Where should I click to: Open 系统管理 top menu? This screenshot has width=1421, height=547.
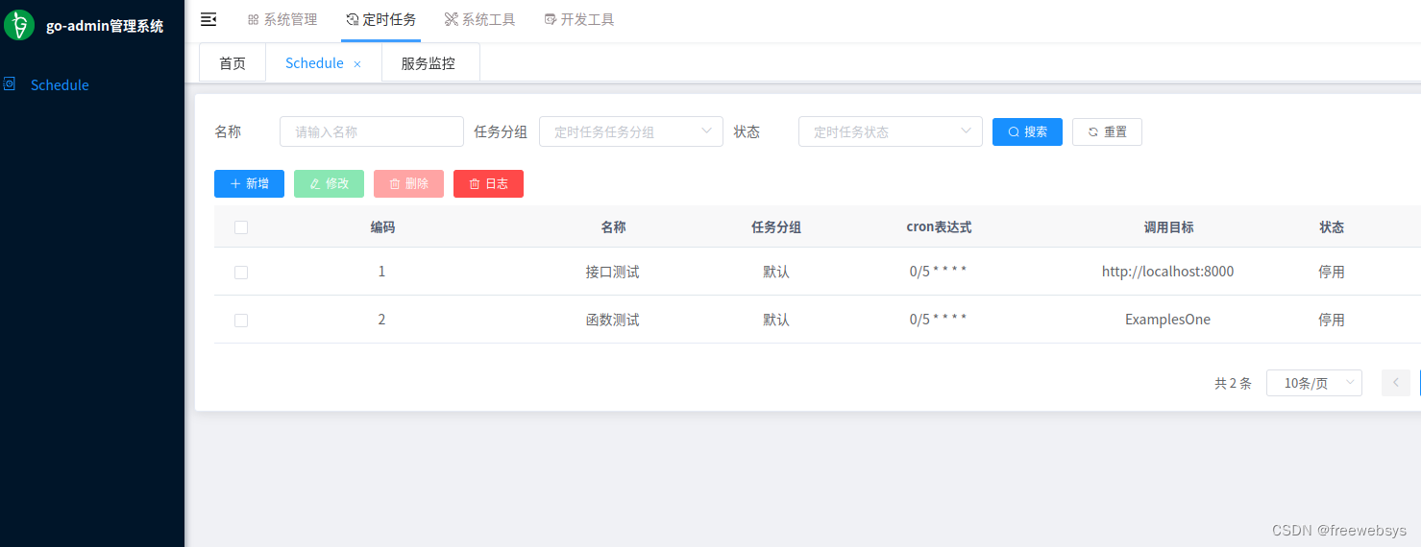point(282,19)
